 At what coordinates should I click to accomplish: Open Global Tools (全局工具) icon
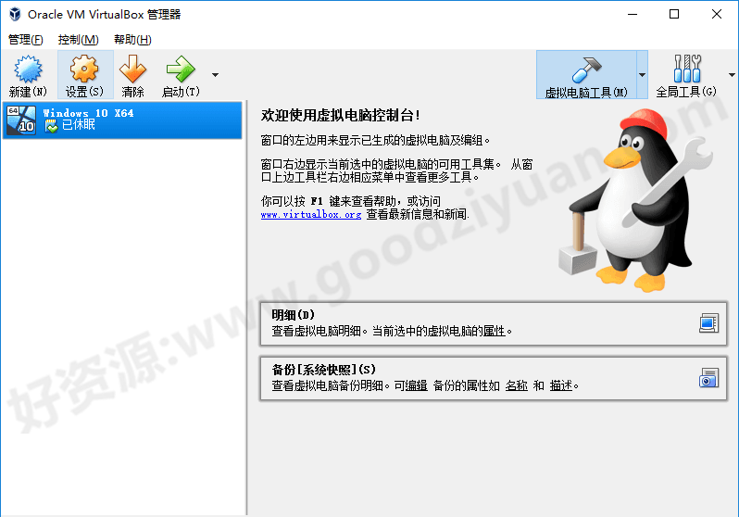point(687,69)
